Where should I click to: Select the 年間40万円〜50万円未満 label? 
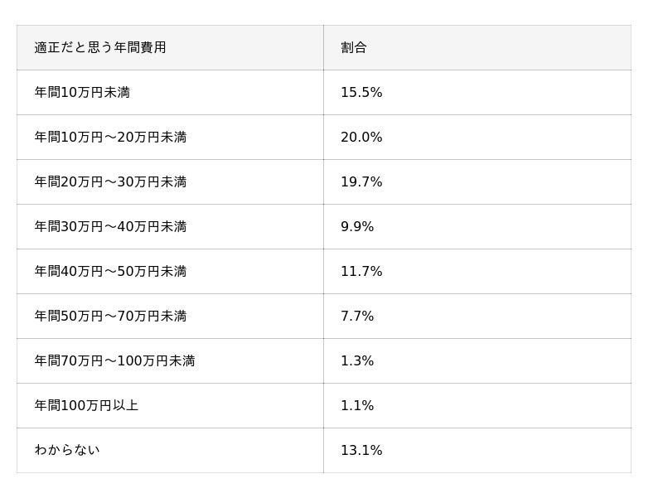(110, 272)
